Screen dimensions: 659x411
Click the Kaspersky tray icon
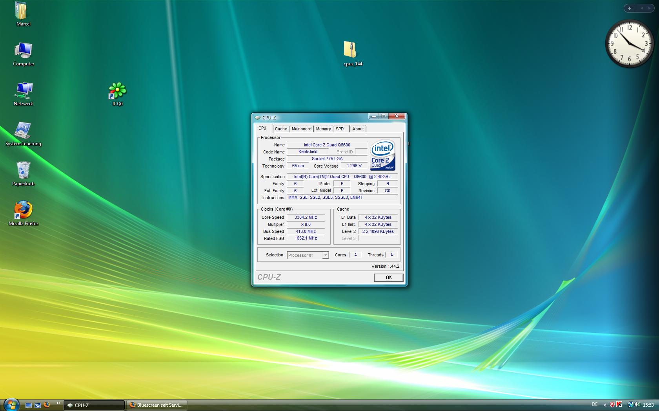tap(619, 405)
